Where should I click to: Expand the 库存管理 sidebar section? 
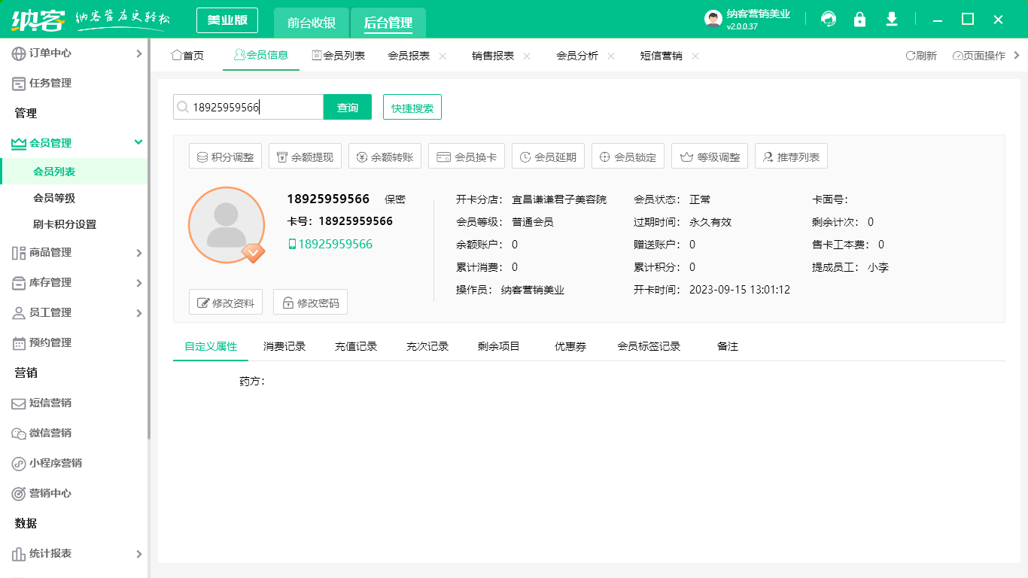click(74, 282)
